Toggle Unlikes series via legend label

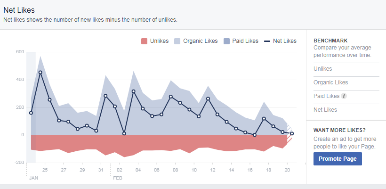tap(159, 41)
